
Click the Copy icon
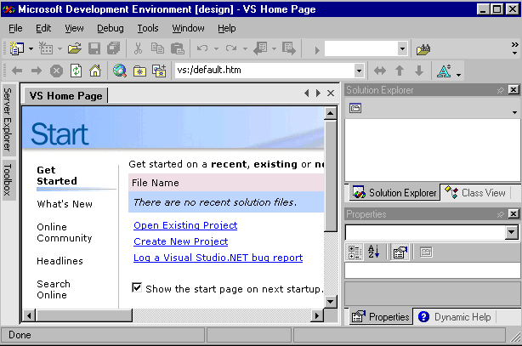pyautogui.click(x=157, y=49)
